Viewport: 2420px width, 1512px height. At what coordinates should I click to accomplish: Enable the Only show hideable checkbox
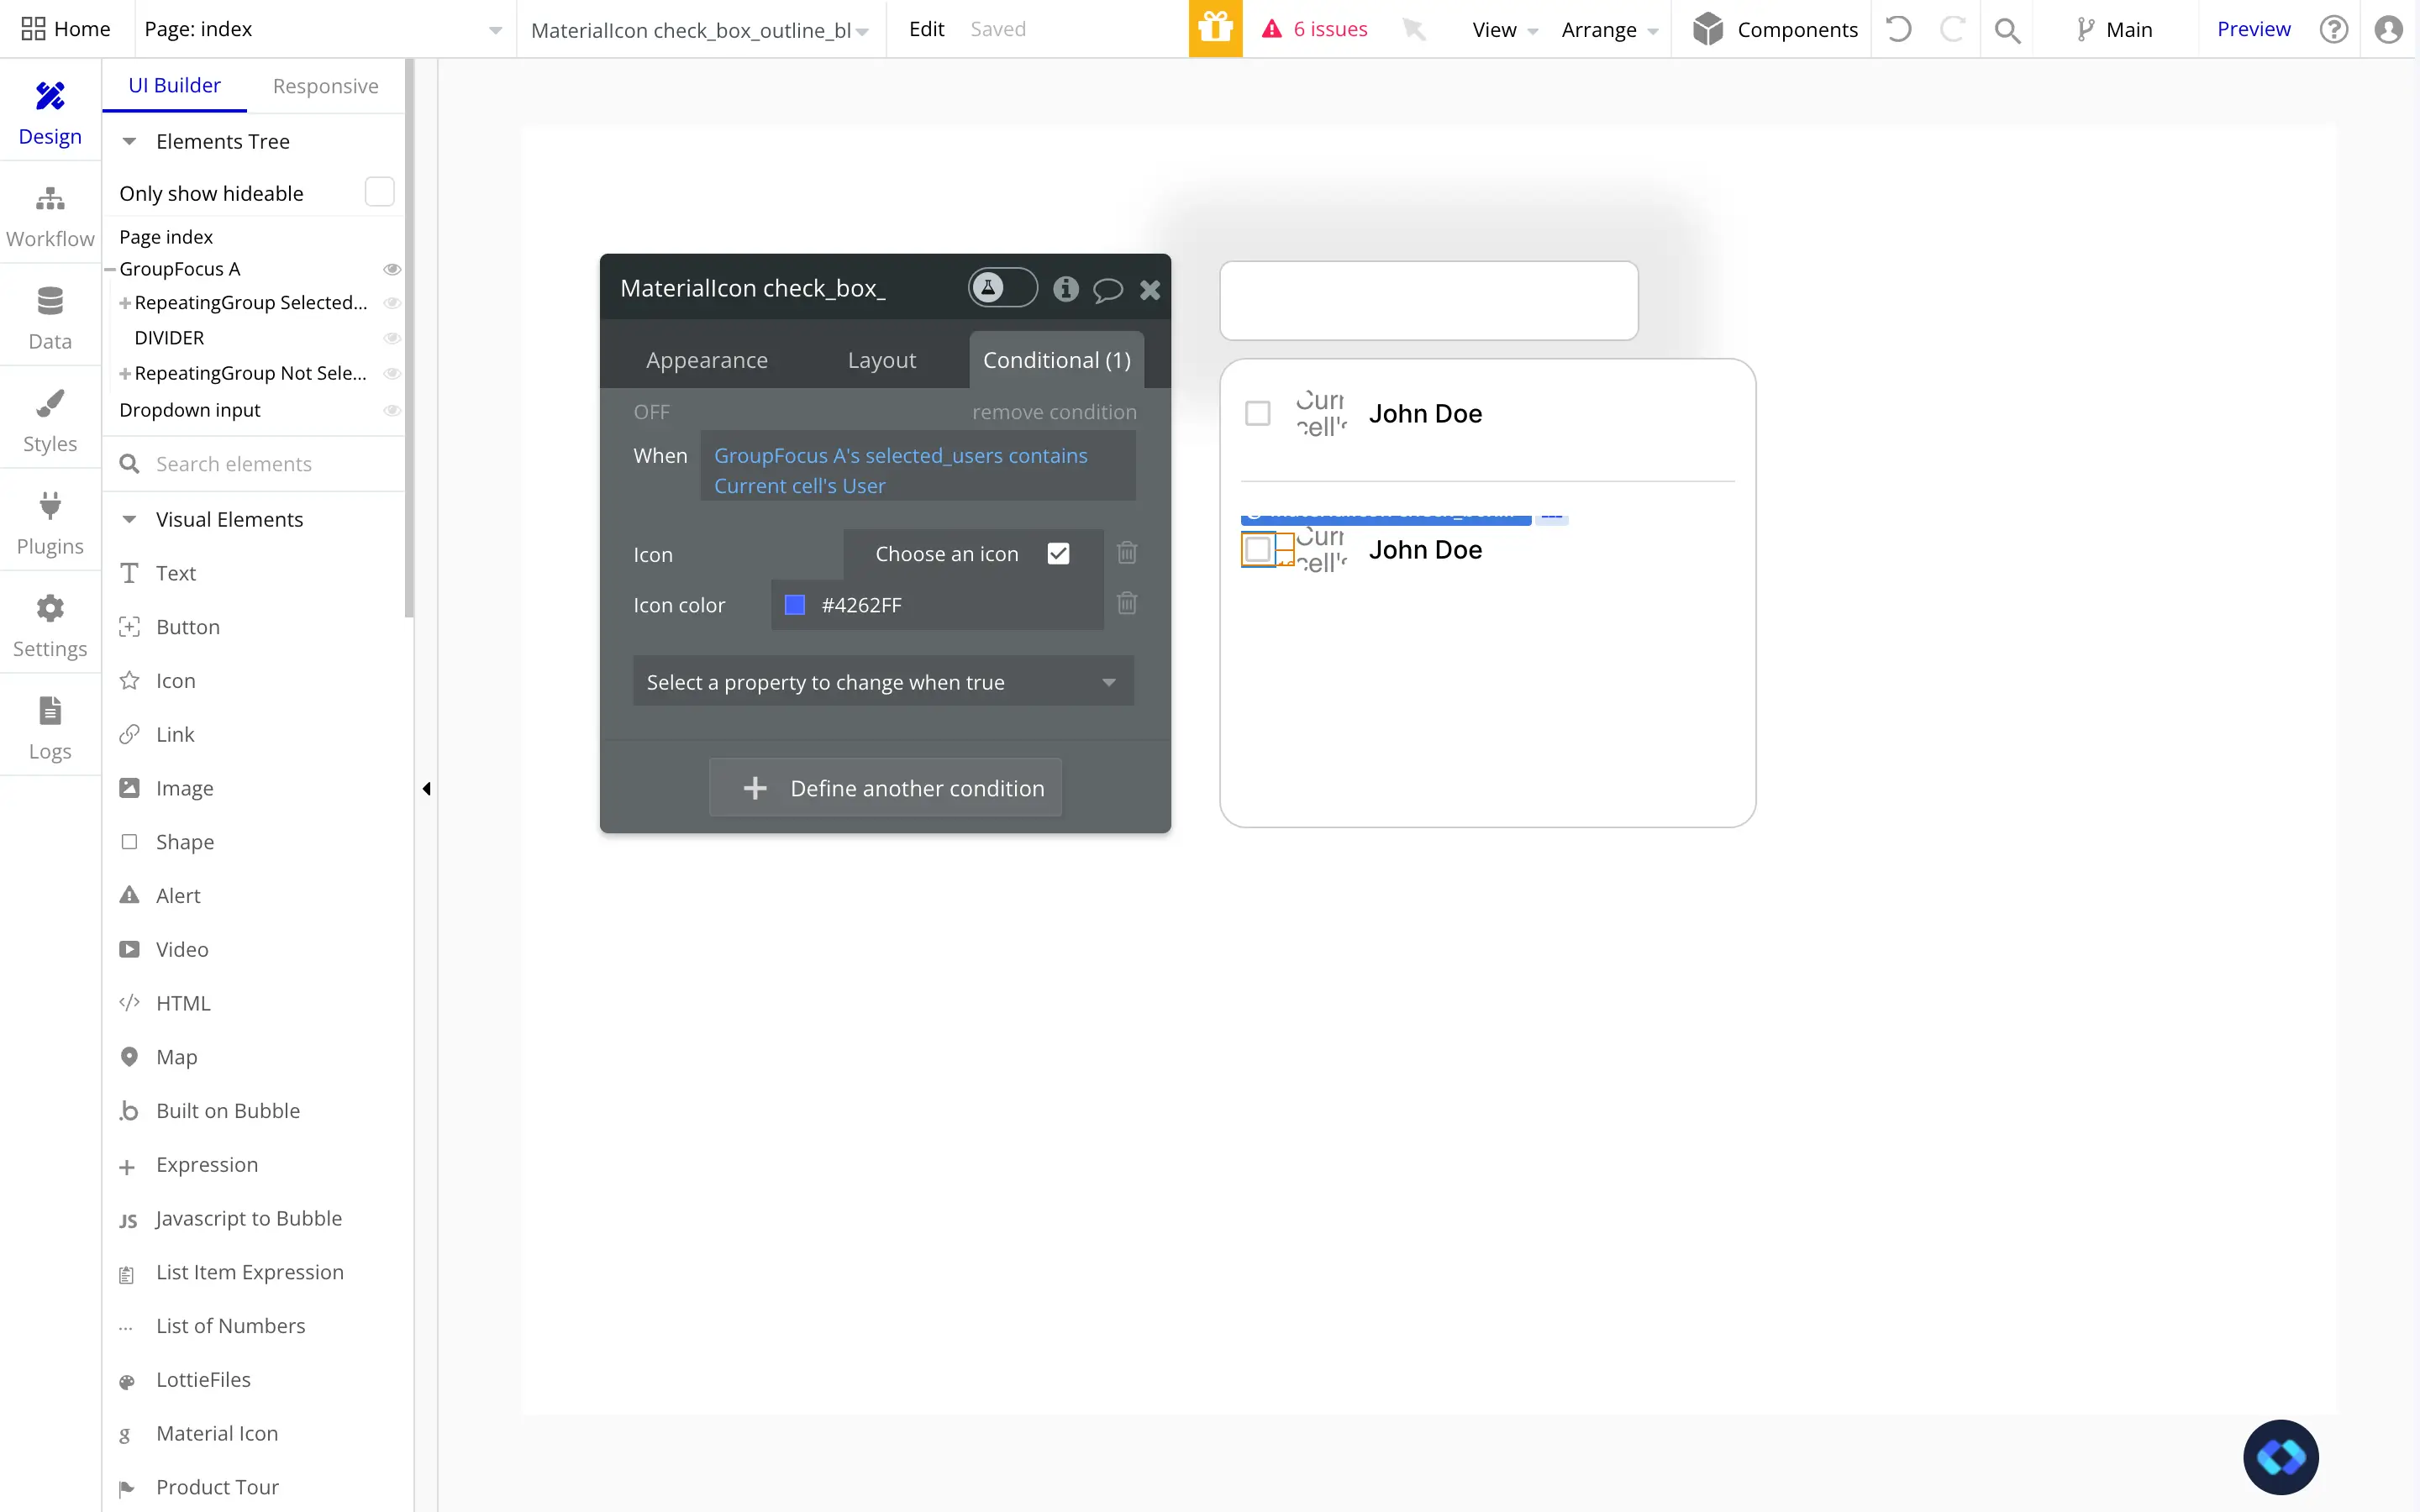point(380,192)
